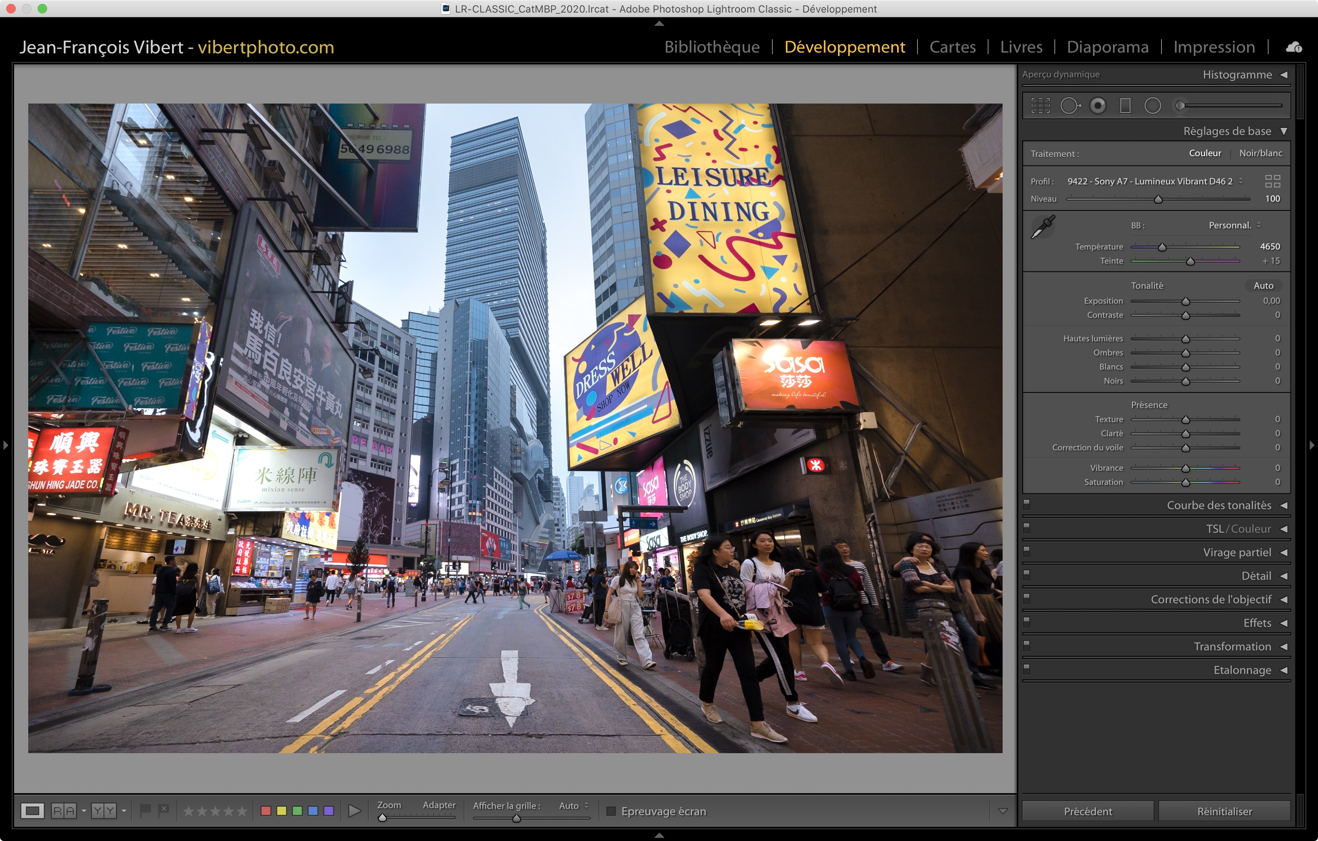This screenshot has height=841, width=1318.
Task: Select the Radial Filter tool
Action: pos(1153,106)
